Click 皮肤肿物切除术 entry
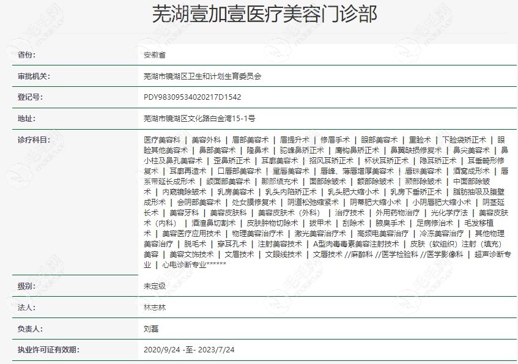Image resolution: width=518 pixels, height=364 pixels. click(272, 223)
